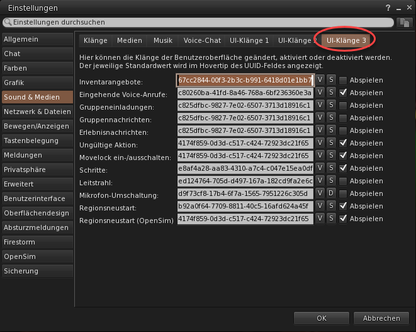
Task: Click the V button for Regionsneustart (OpenSim)
Action: coord(320,219)
